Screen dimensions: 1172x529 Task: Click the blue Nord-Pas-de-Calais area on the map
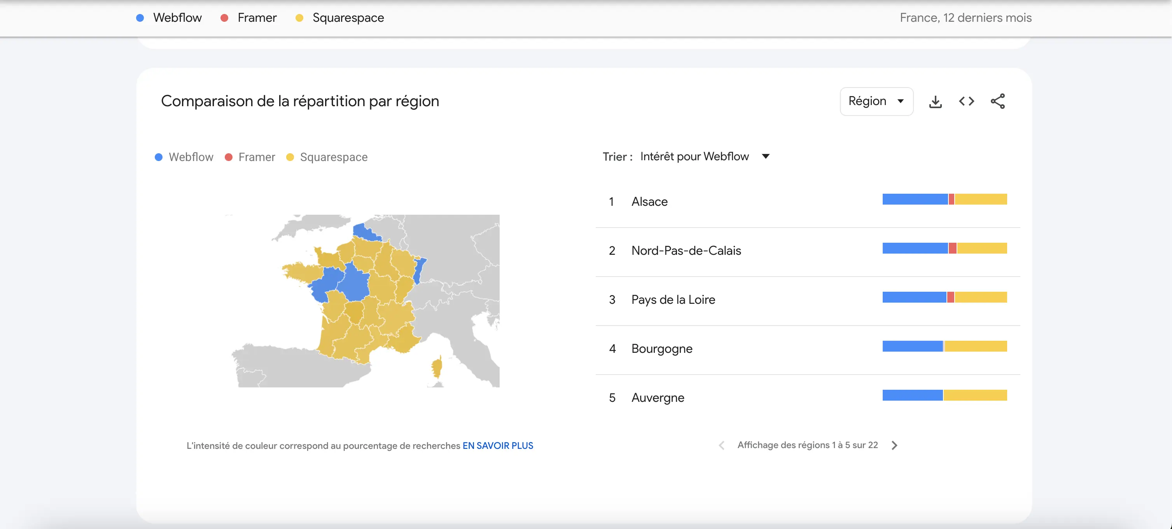(x=366, y=232)
